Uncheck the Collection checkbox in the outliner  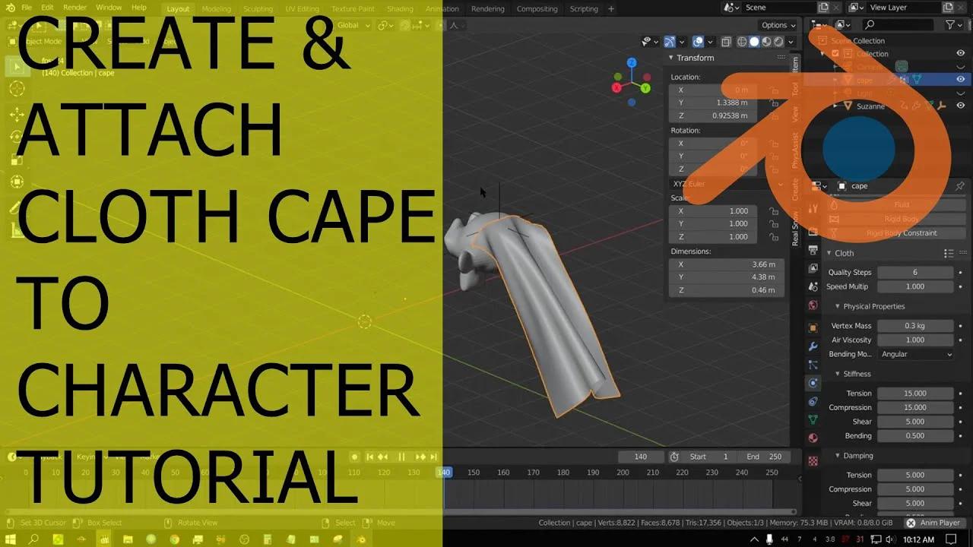[835, 53]
